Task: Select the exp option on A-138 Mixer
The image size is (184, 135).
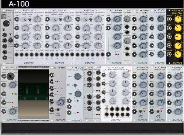Action: tap(146, 13)
